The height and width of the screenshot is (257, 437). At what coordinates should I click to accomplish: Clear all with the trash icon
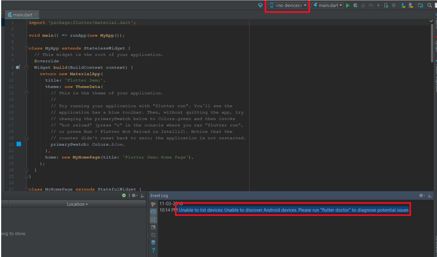(x=153, y=242)
